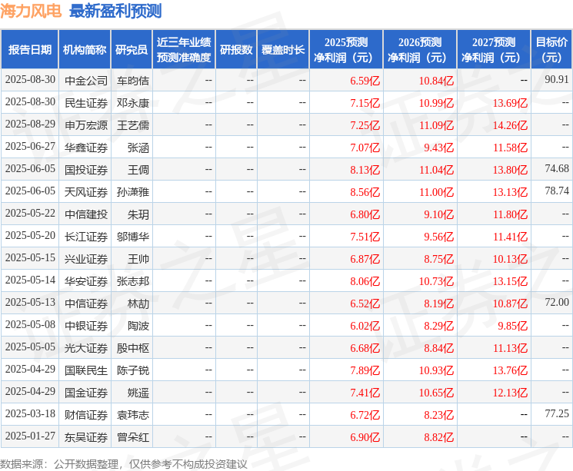Click the 海力风电 title text
Screen dimensions: 573x471
(31, 11)
